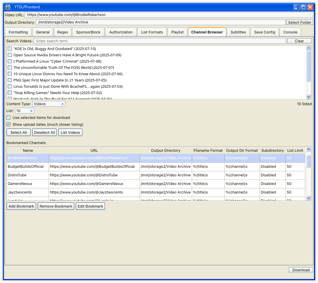Open the List Formats tab
318x283 pixels.
tap(152, 32)
